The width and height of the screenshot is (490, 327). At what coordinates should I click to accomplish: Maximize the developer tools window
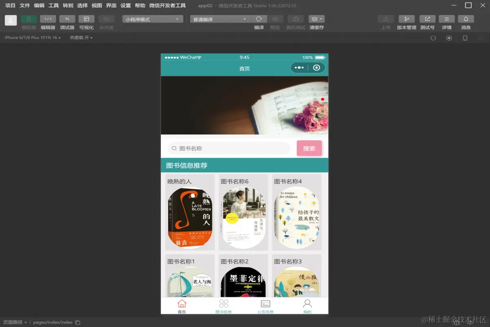pyautogui.click(x=468, y=5)
